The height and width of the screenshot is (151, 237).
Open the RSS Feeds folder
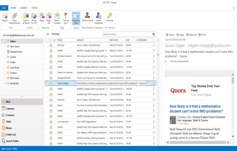[13, 78]
